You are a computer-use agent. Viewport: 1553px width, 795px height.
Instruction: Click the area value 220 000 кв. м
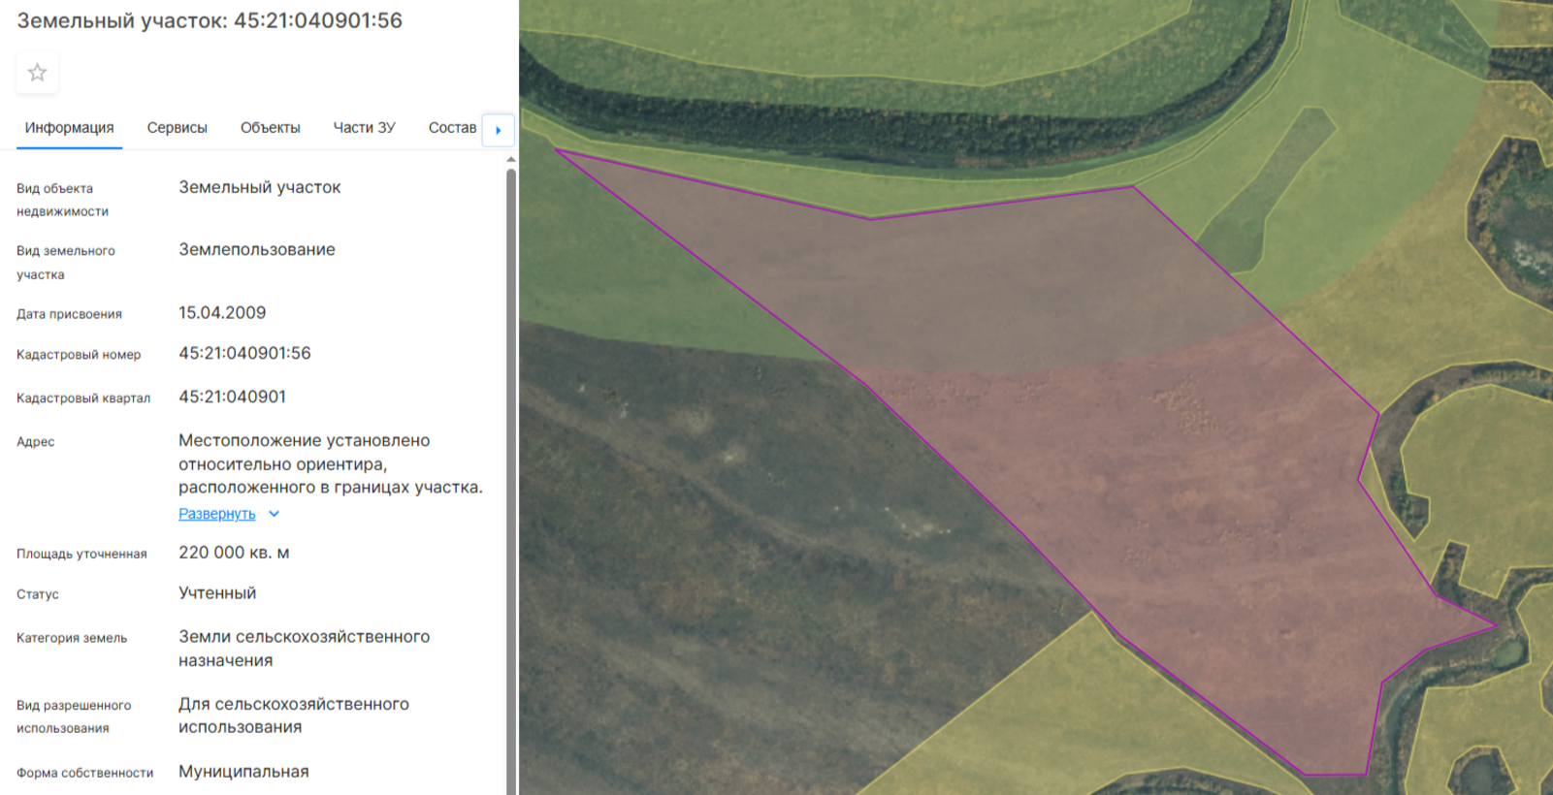234,553
